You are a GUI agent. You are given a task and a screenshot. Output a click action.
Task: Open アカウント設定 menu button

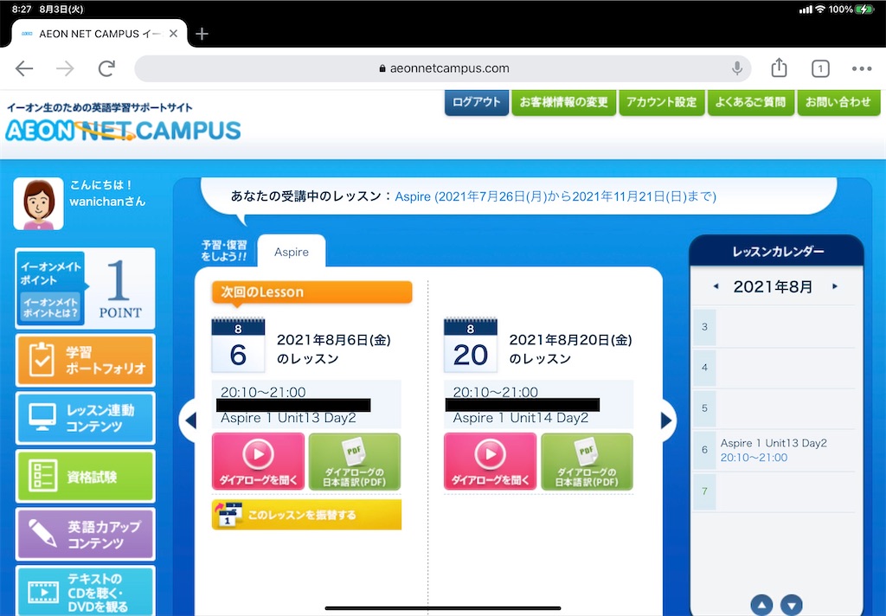(x=661, y=102)
